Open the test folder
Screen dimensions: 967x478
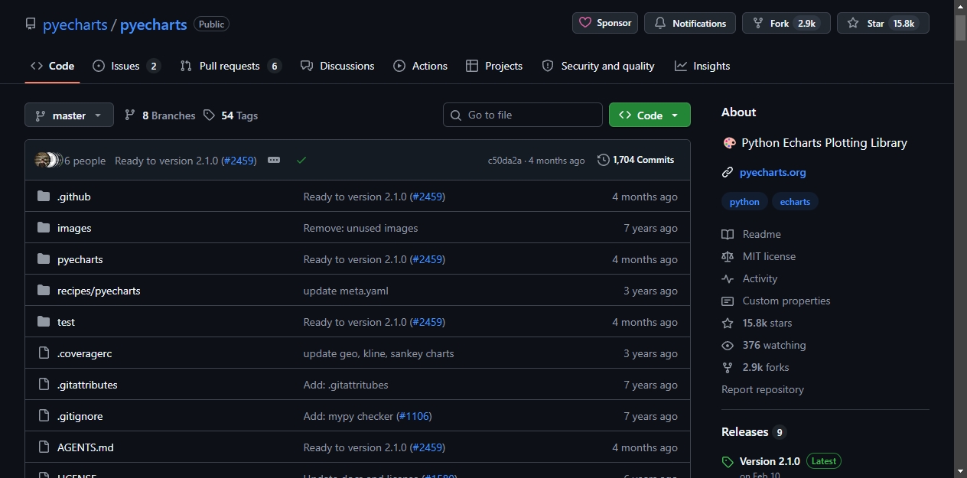point(66,322)
